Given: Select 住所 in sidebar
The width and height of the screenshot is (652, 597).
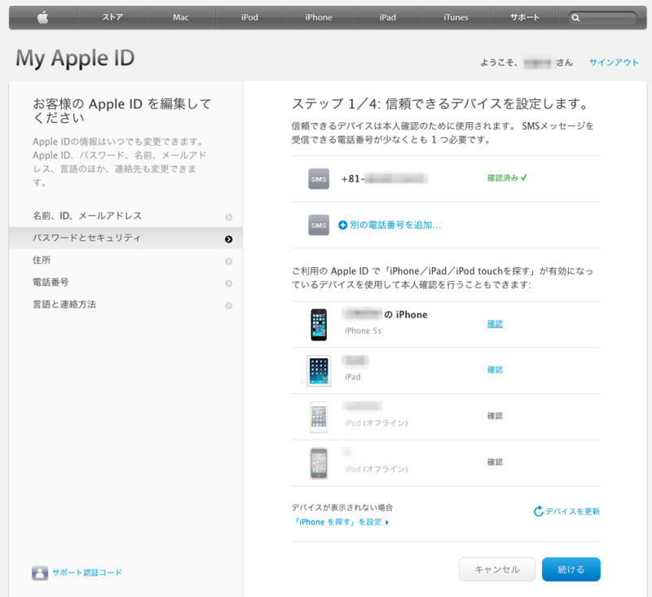Looking at the screenshot, I should [x=126, y=260].
